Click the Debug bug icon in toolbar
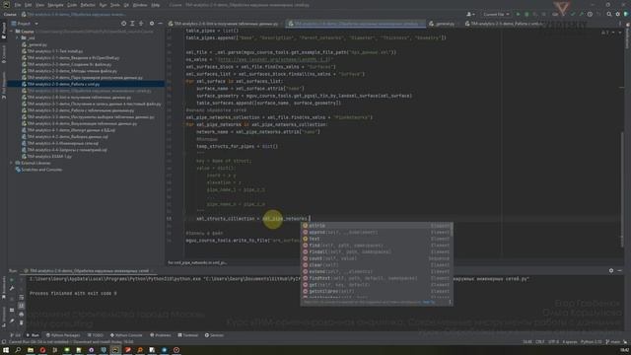This screenshot has width=631, height=355. click(x=526, y=14)
